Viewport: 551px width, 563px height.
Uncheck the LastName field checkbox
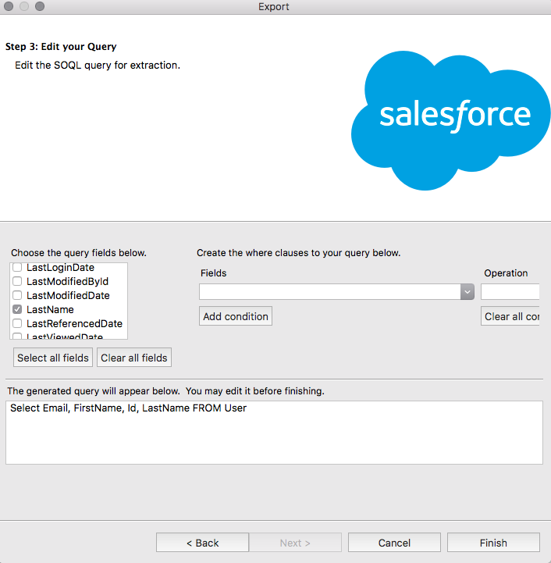pyautogui.click(x=17, y=309)
